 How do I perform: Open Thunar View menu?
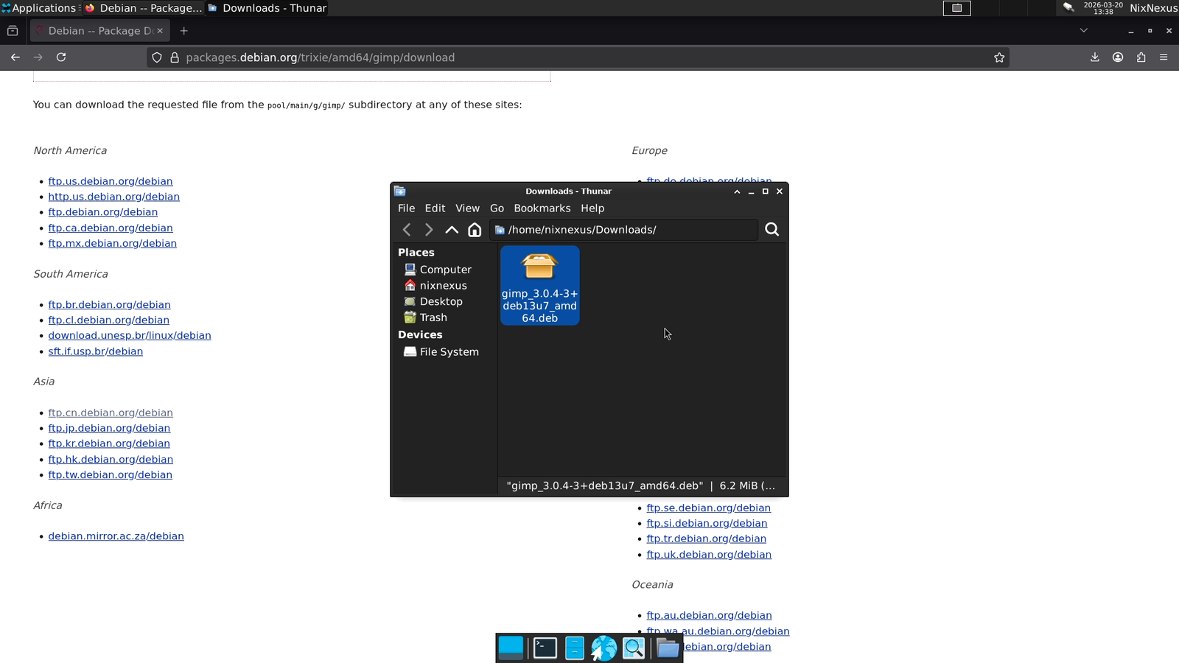coord(467,208)
